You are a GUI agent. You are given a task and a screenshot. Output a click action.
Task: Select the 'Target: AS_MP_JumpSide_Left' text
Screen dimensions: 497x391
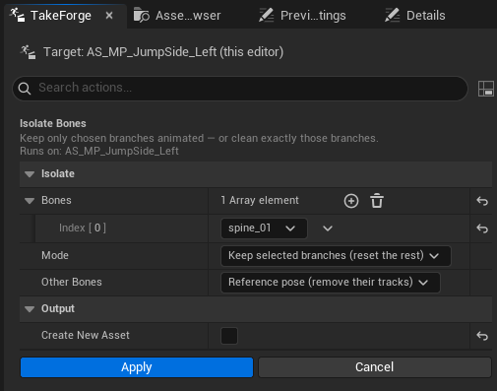pos(163,52)
